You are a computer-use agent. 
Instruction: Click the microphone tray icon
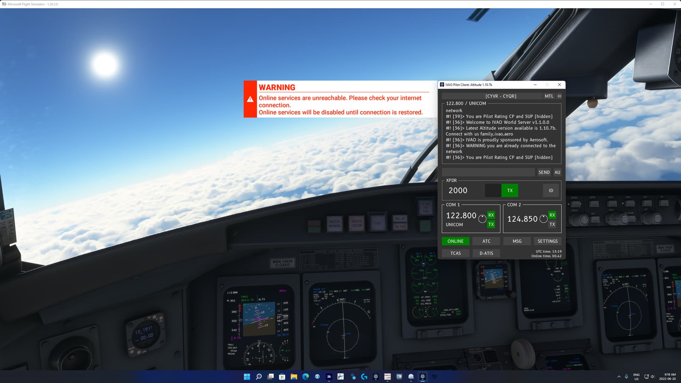[x=626, y=377]
